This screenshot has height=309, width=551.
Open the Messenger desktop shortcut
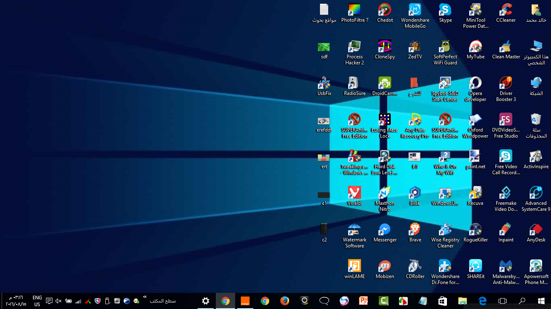[x=385, y=233]
